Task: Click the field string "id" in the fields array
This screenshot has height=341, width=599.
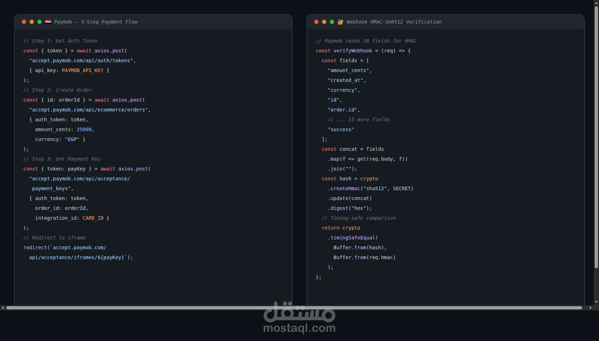Action: click(x=334, y=100)
